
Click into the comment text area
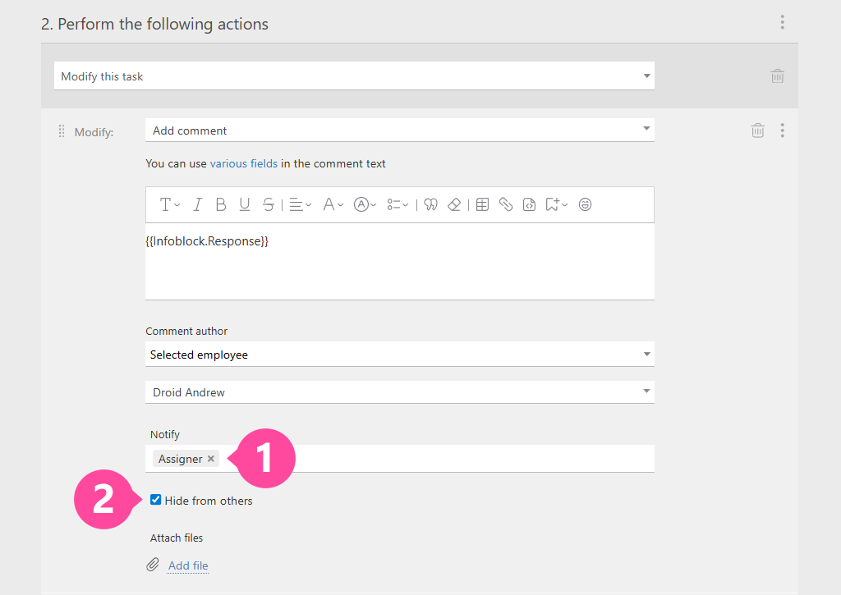click(x=400, y=262)
